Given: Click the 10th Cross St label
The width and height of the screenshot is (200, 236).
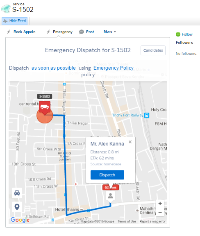Looking at the screenshot, I should point(24,164).
